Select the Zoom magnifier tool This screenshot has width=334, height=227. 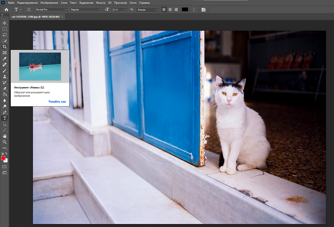[5, 142]
